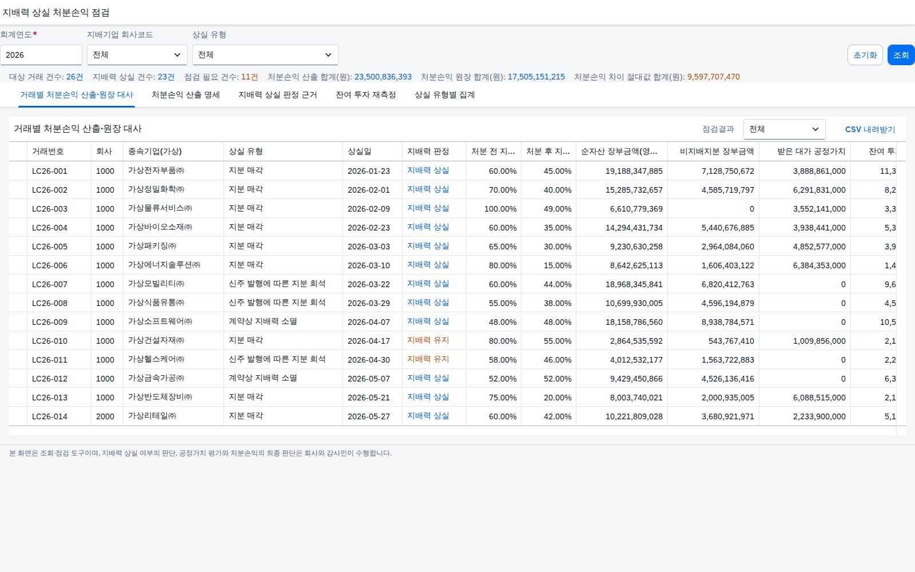
Task: Click company name 가상반도체장비㈜
Action: 160,397
